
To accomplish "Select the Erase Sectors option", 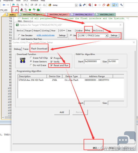I will coord(31,62).
